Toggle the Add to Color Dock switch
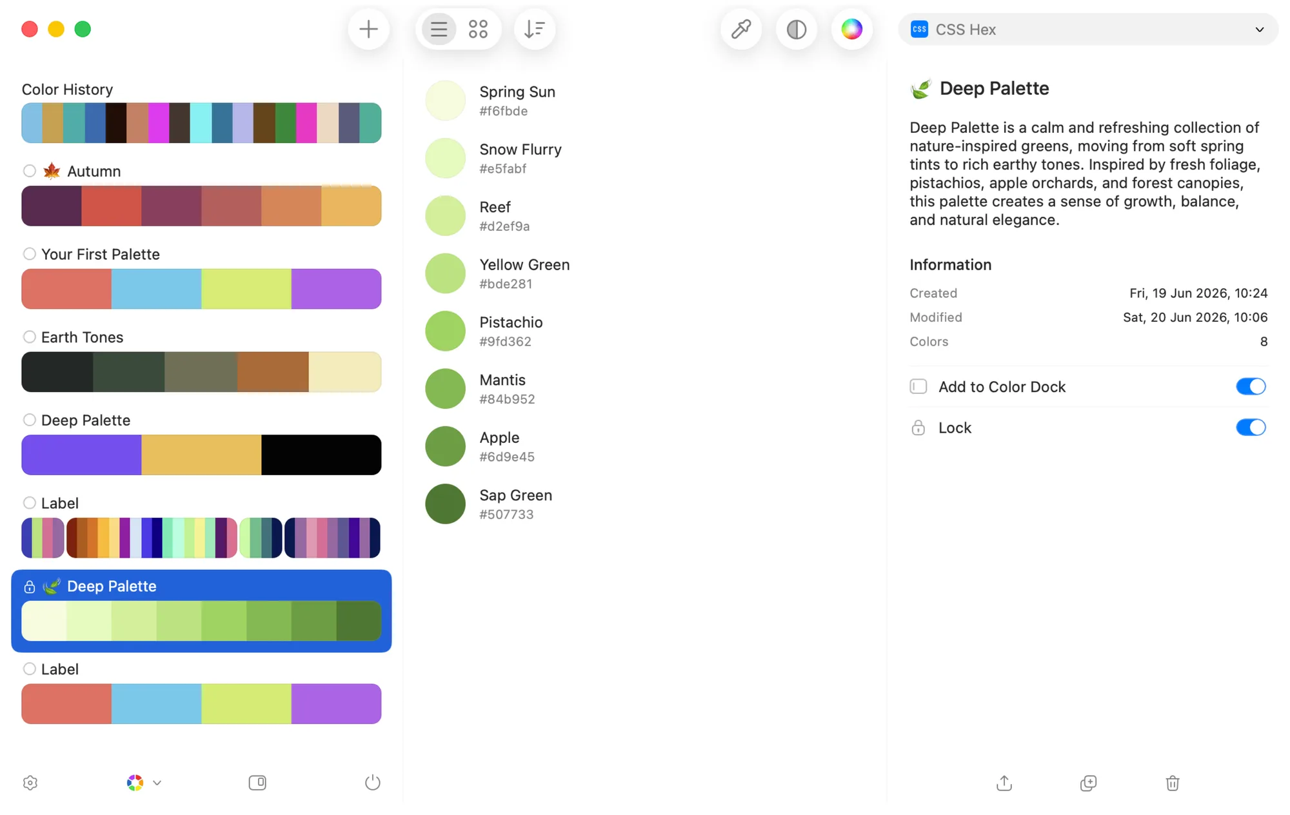 (x=1251, y=386)
